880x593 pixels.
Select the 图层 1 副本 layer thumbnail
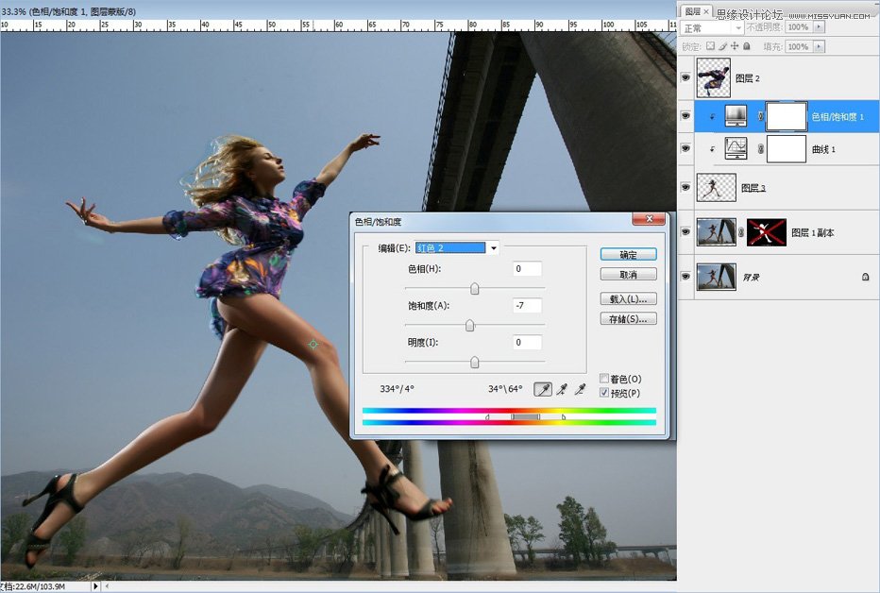716,232
